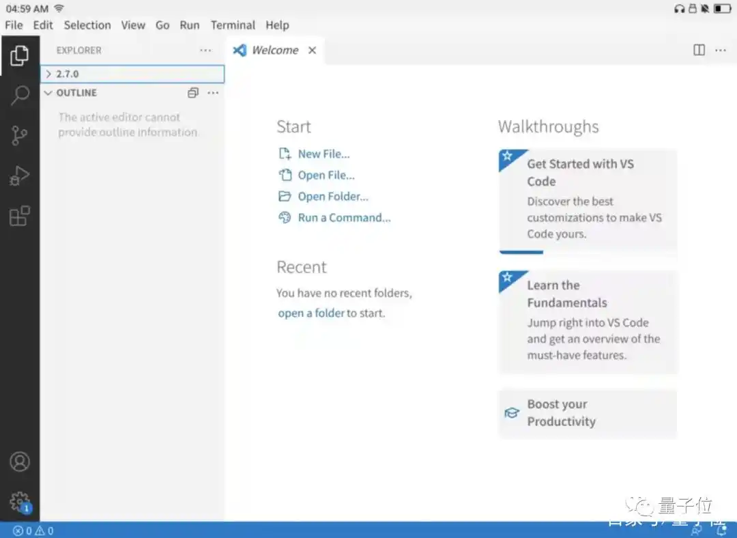The image size is (737, 538).
Task: Open the Explorer view in activity bar
Action: (19, 55)
